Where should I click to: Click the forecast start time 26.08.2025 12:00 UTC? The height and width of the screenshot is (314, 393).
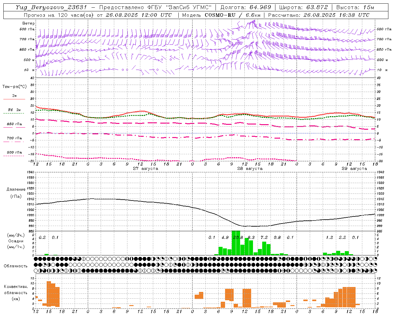pyautogui.click(x=139, y=15)
